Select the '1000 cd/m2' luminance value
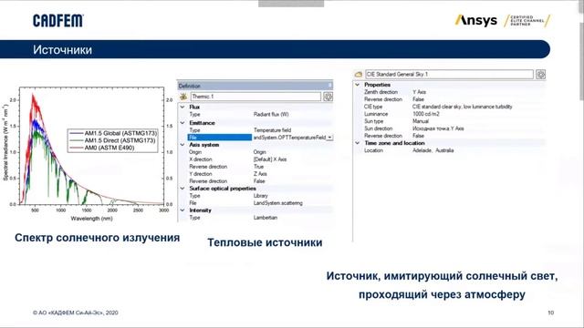This screenshot has width=584, height=328. click(x=426, y=114)
